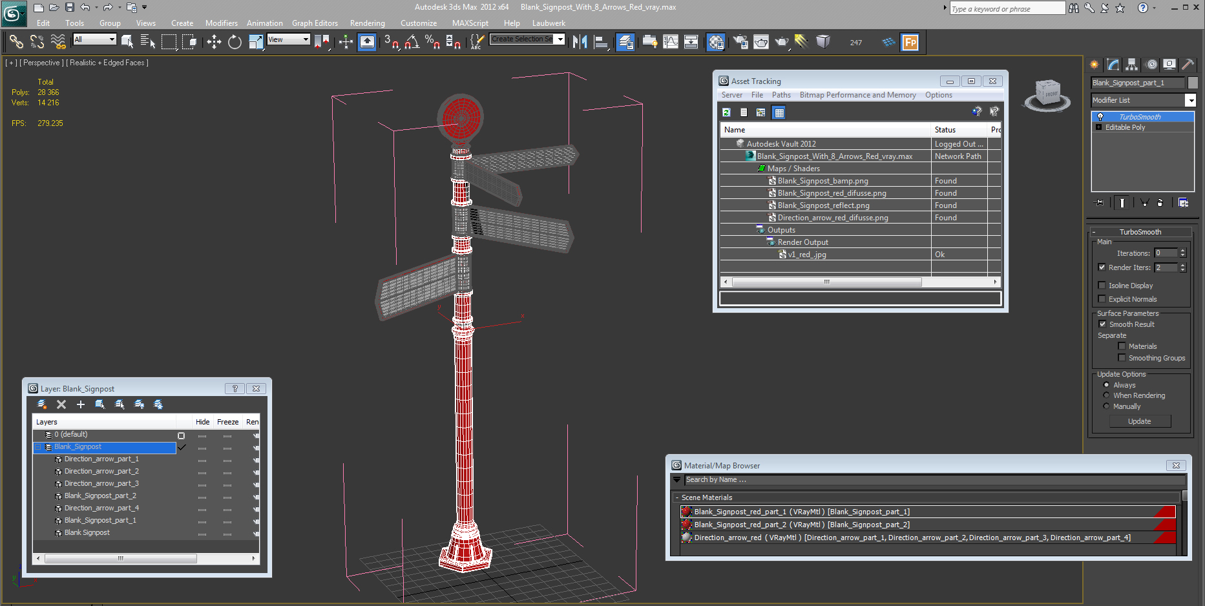Open Material Browser options arrow
Image resolution: width=1205 pixels, height=606 pixels.
[676, 479]
